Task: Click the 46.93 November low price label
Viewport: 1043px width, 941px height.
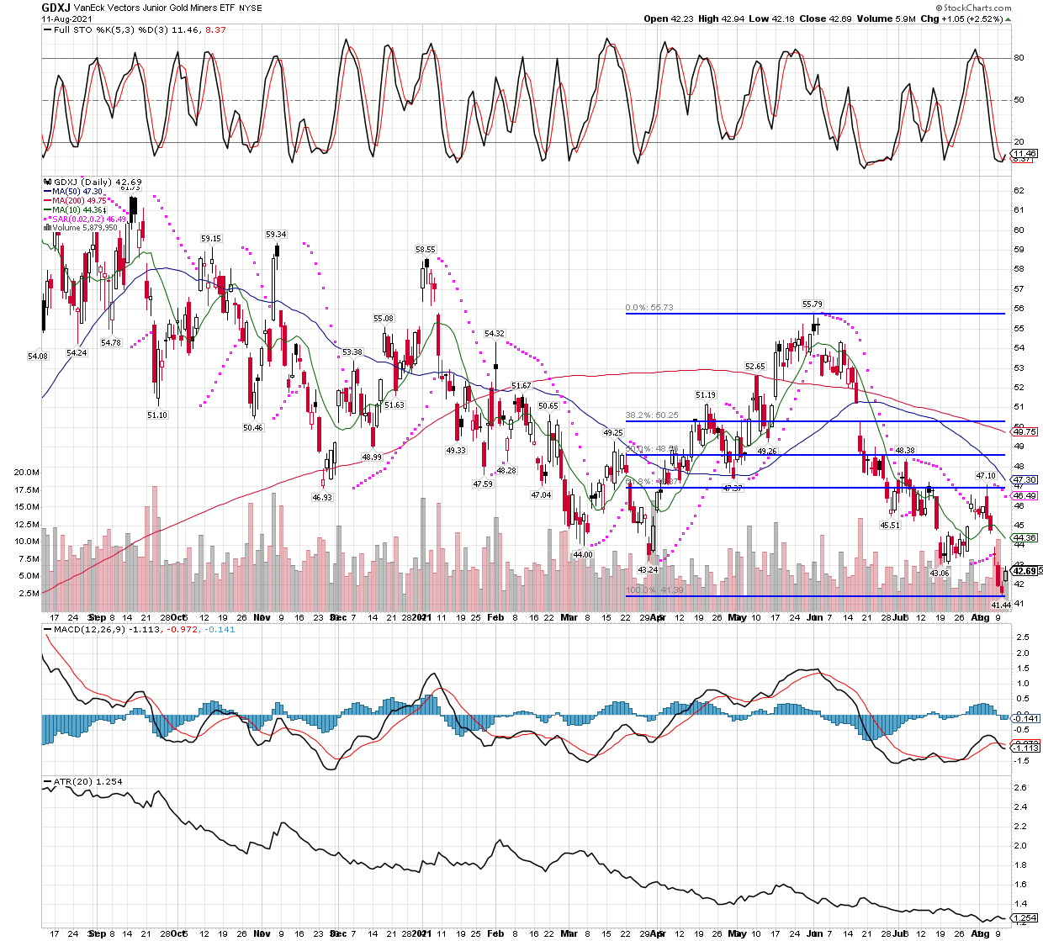Action: pyautogui.click(x=322, y=498)
